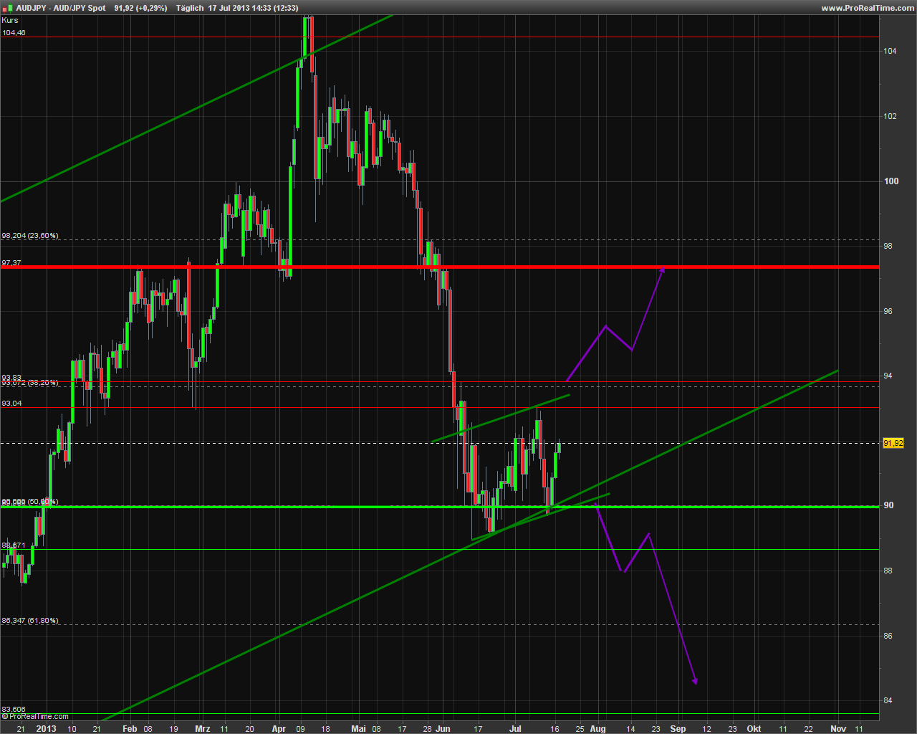Open the Täglich timeframe selector
Viewport: 917px width, 734px height.
pos(189,8)
